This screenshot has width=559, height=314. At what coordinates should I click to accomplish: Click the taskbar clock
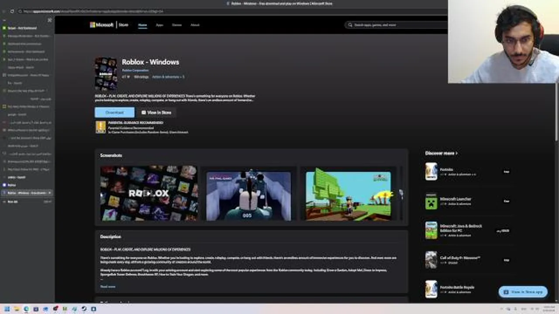[x=549, y=309]
